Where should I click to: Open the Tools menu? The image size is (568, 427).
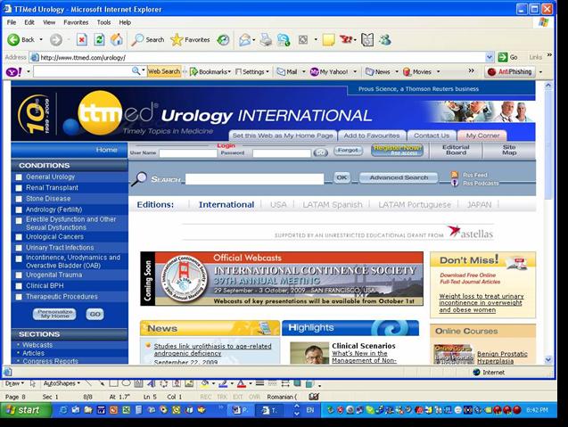tap(103, 22)
